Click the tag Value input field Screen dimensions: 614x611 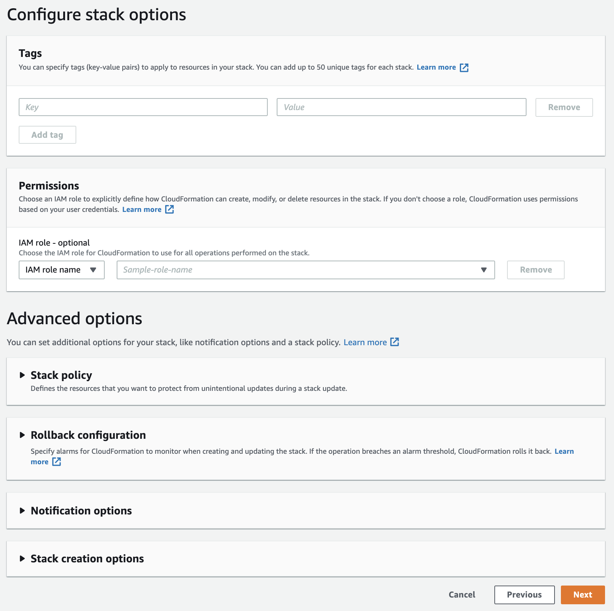[401, 107]
